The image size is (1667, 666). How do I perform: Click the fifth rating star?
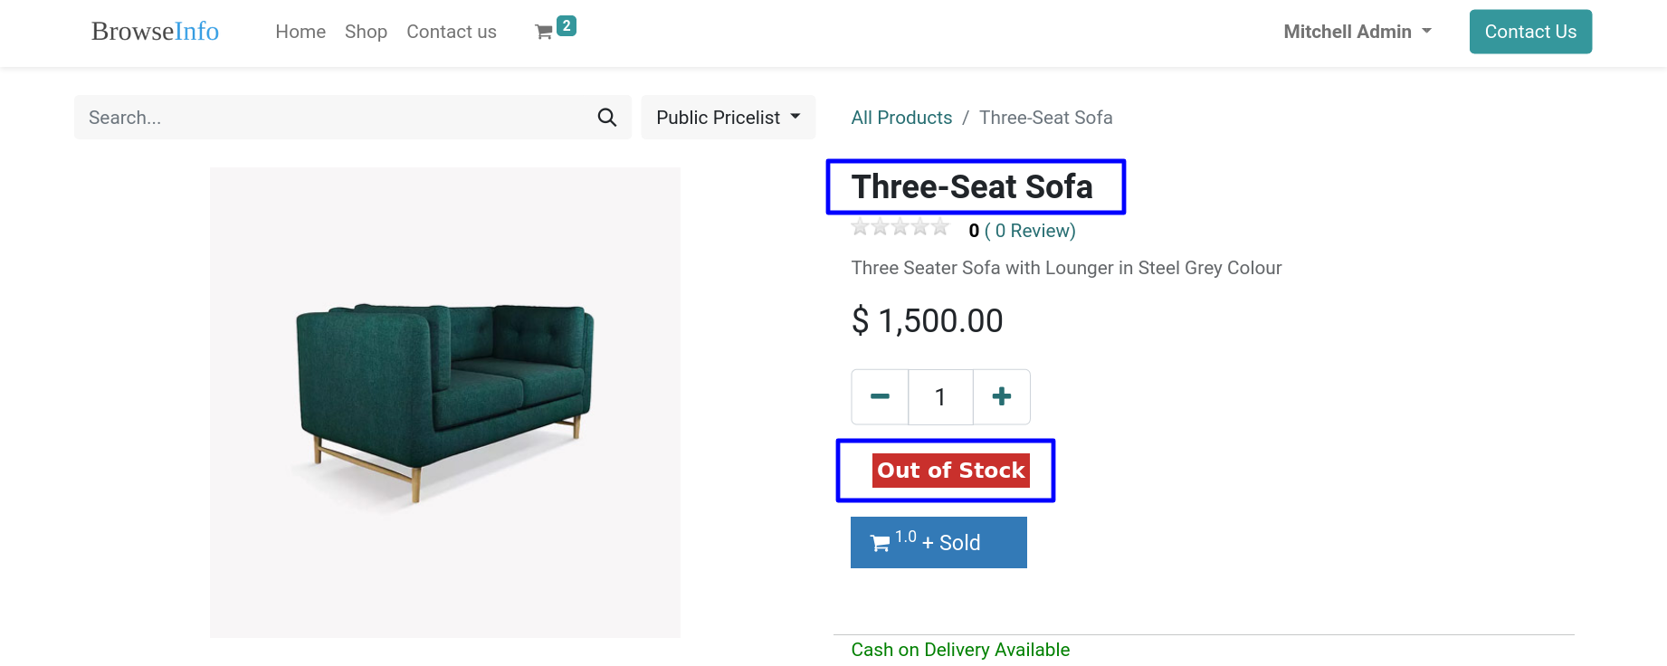940,227
